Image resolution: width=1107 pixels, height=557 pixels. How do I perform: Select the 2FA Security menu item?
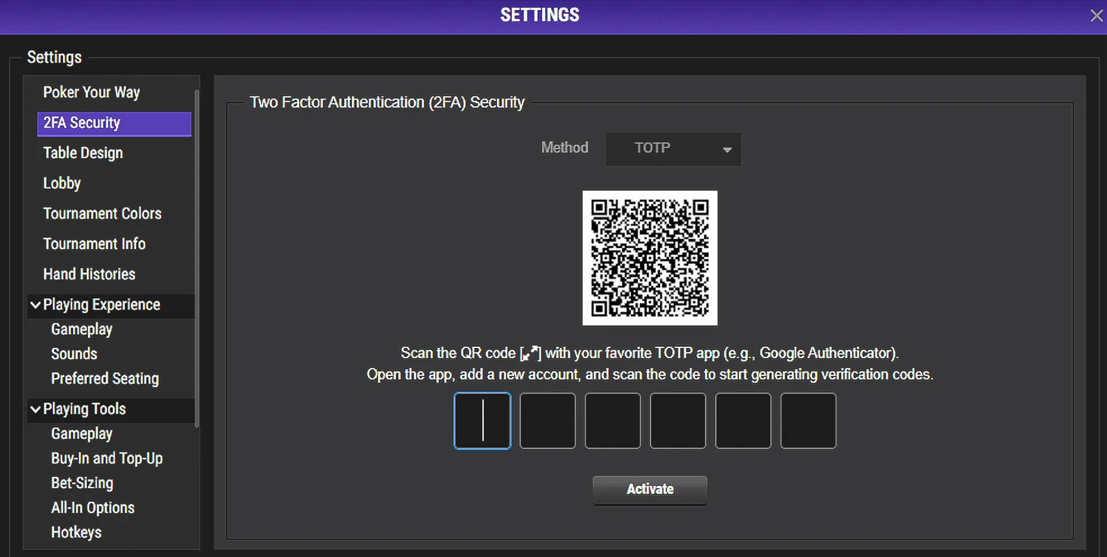coord(114,124)
